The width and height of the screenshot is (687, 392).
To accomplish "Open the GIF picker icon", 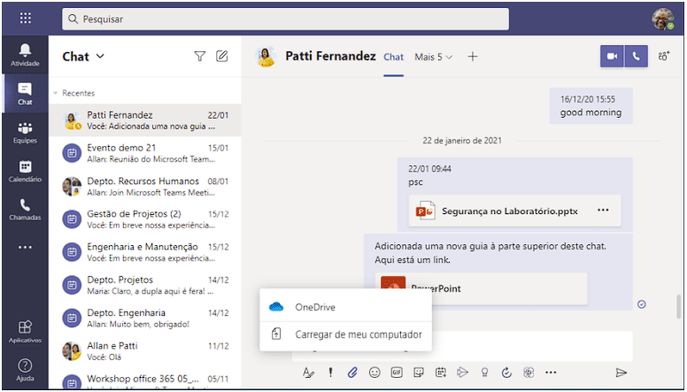I will (397, 373).
